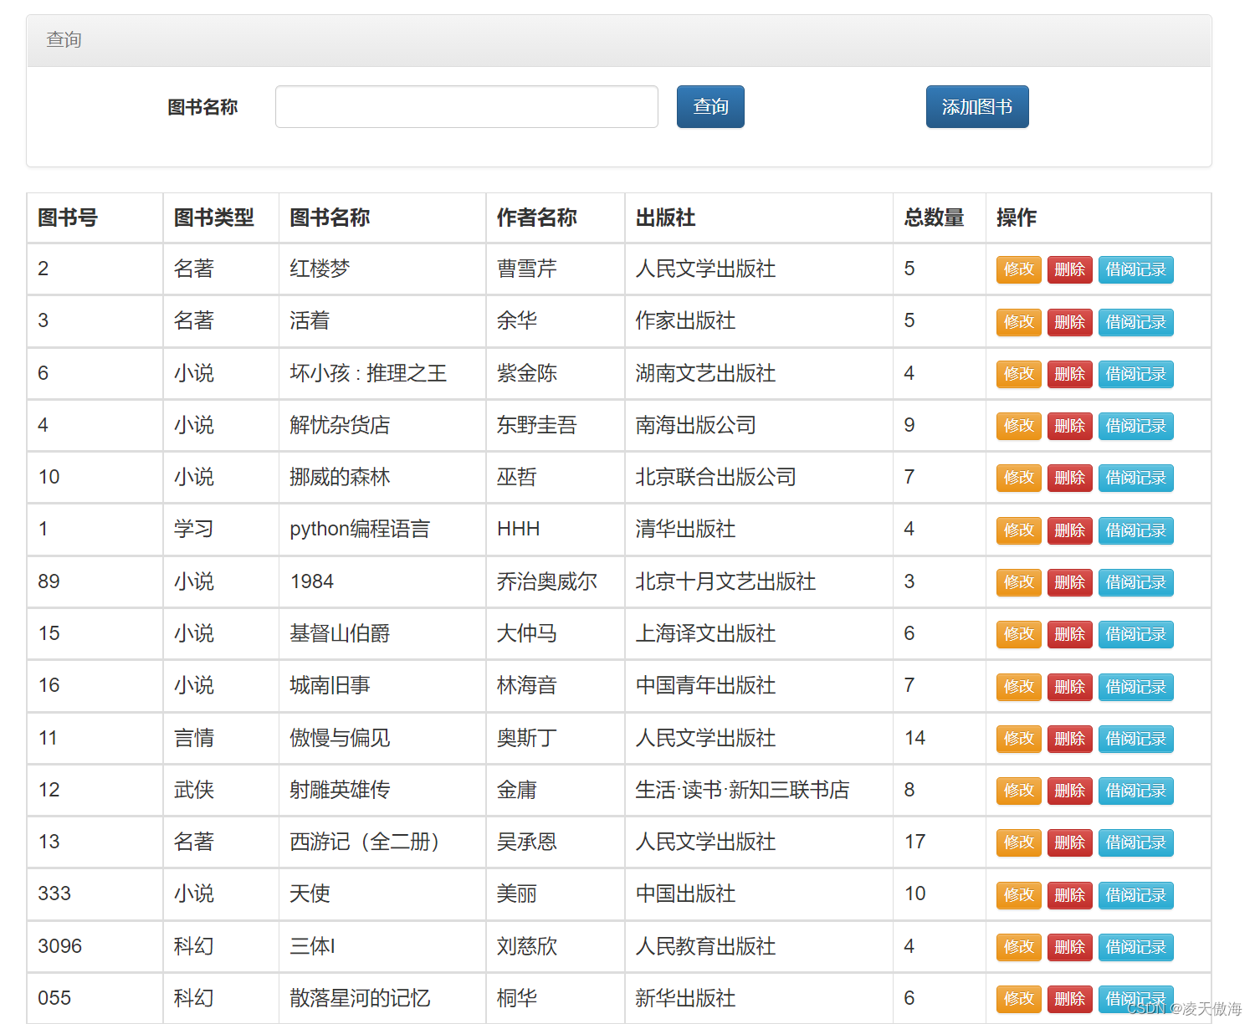View borrowing records for 红楼梦
The width and height of the screenshot is (1255, 1024).
coord(1136,269)
